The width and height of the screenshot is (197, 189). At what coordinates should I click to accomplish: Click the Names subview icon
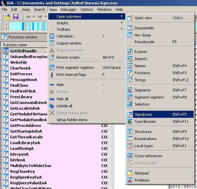[x=130, y=66]
